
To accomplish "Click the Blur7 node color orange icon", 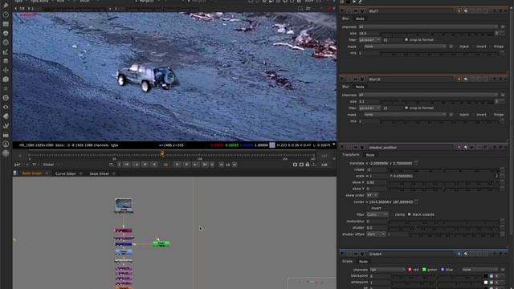I will [459, 11].
